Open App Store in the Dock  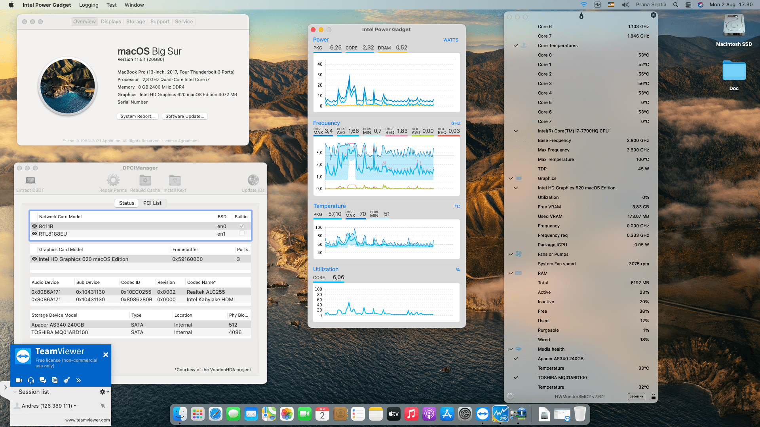tap(447, 414)
